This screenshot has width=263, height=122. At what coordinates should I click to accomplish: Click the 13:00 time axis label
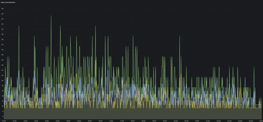click(x=25, y=121)
